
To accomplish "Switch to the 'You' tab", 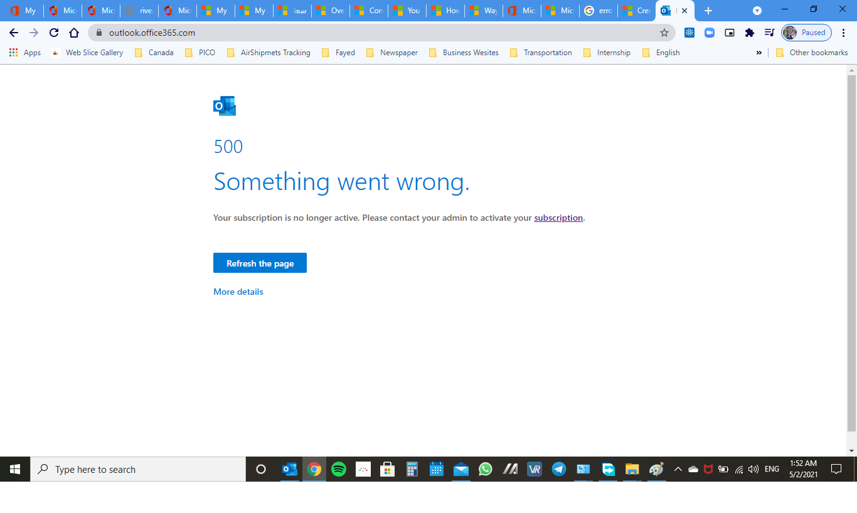I will [x=407, y=11].
